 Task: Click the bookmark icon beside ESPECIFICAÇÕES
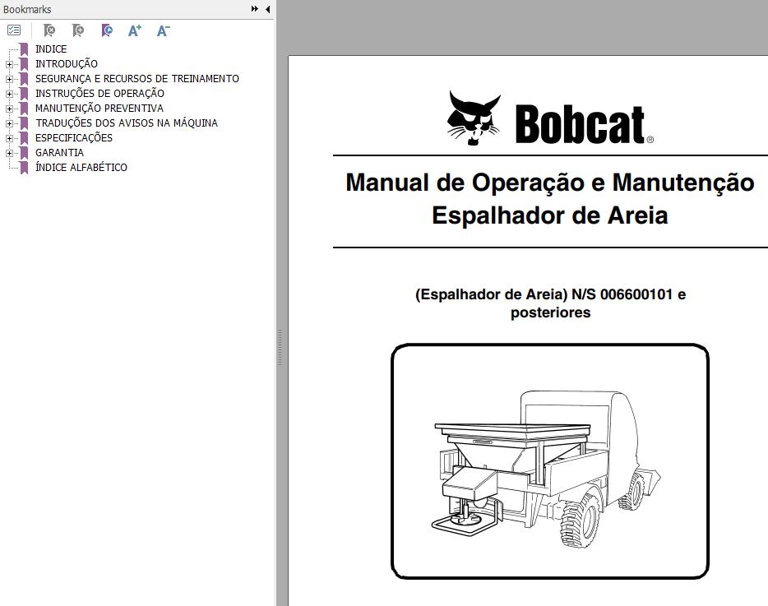coord(24,138)
